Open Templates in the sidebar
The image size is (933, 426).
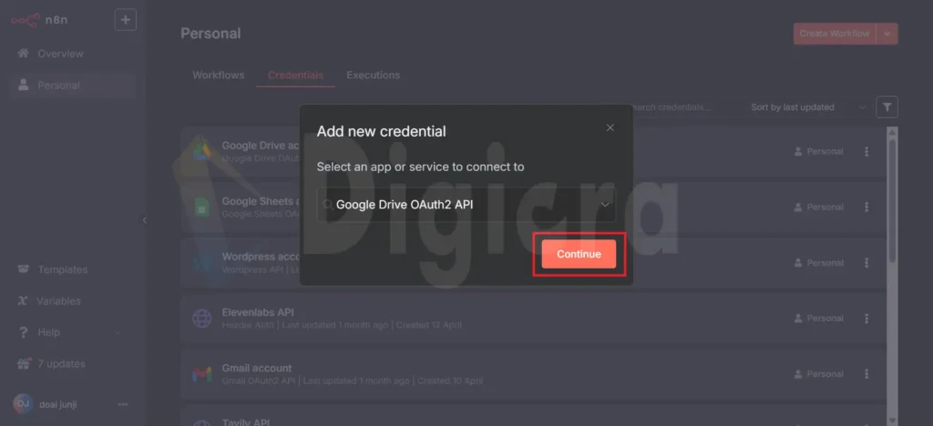point(73,269)
